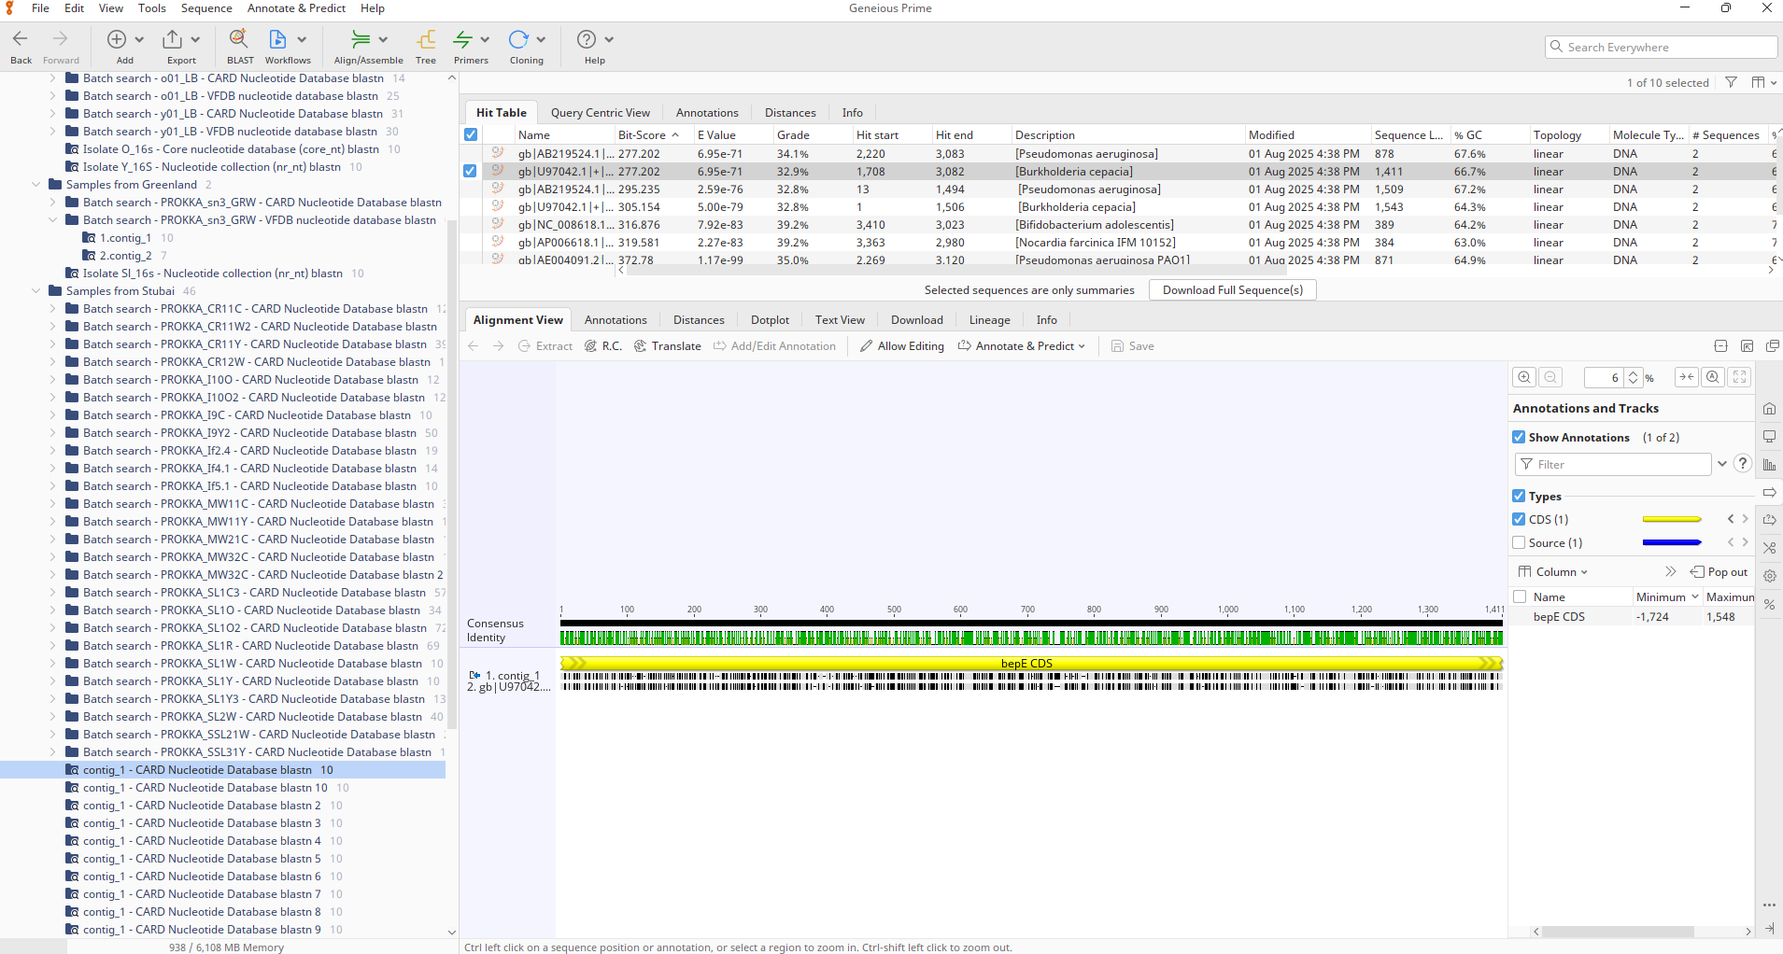Viewport: 1783px width, 954px height.
Task: Click the Align/Assemble icon
Action: click(x=361, y=39)
